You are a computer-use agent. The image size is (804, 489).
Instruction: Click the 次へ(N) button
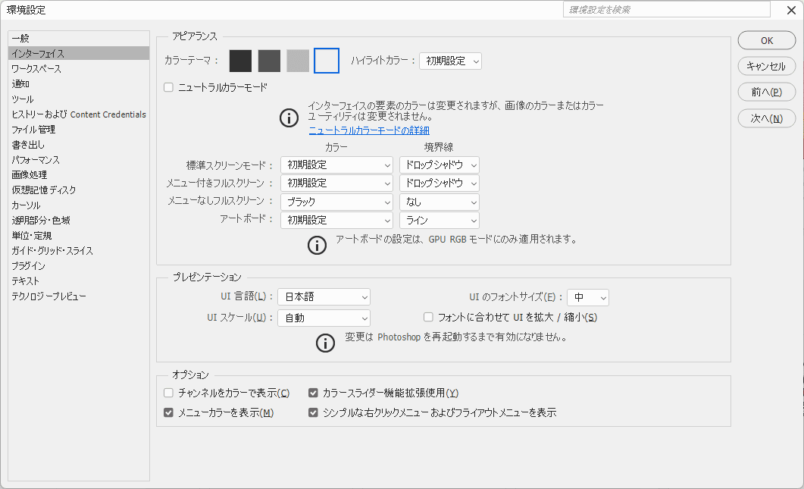coord(766,118)
